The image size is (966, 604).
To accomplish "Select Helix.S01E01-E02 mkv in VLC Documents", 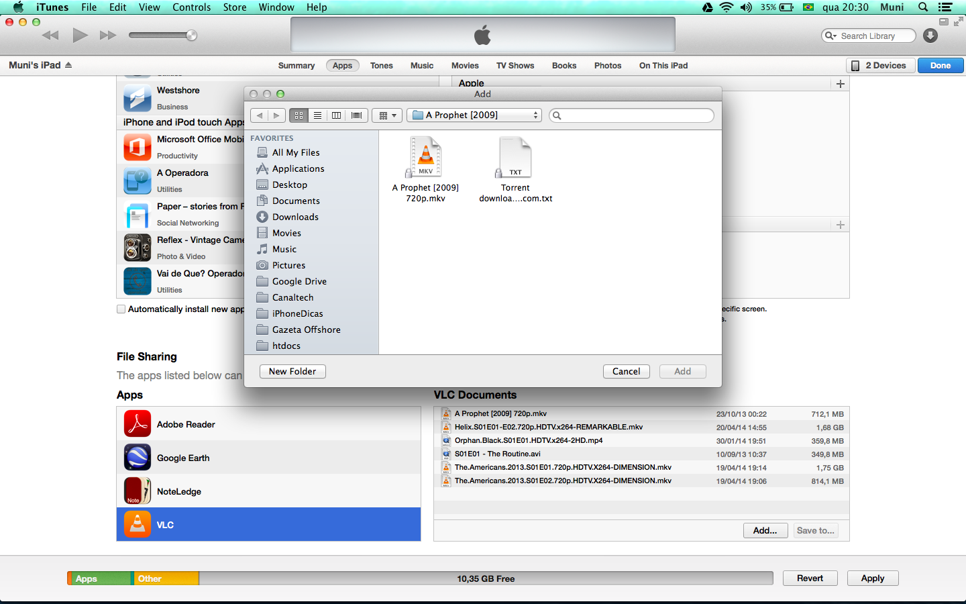I will 641,427.
